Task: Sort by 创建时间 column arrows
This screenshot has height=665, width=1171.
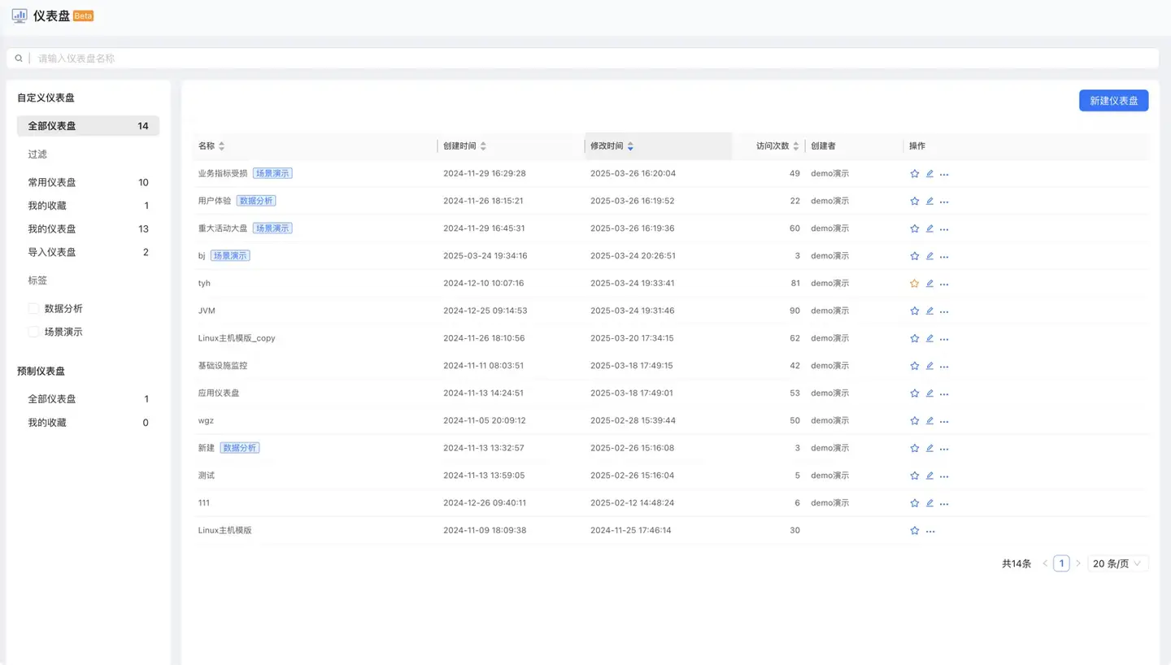Action: click(483, 146)
